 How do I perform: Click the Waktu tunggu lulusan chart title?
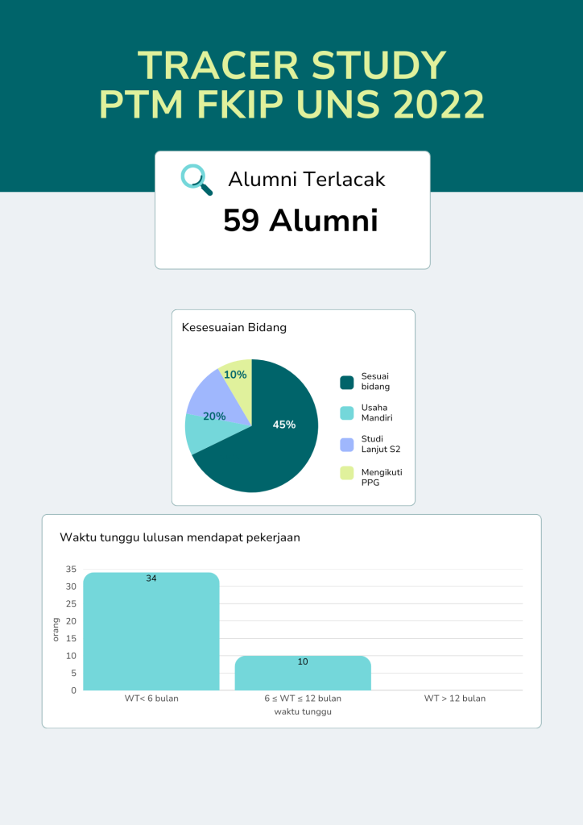click(x=180, y=537)
